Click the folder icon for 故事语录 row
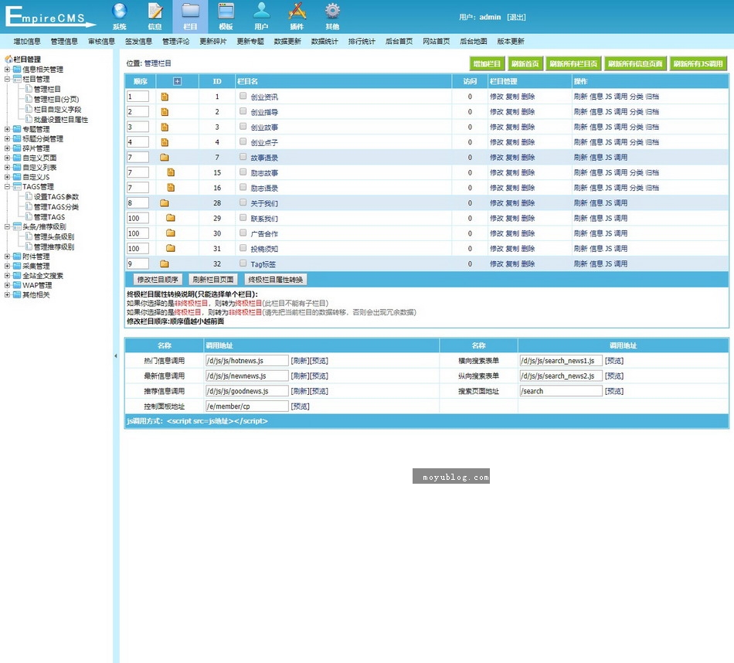 (165, 158)
